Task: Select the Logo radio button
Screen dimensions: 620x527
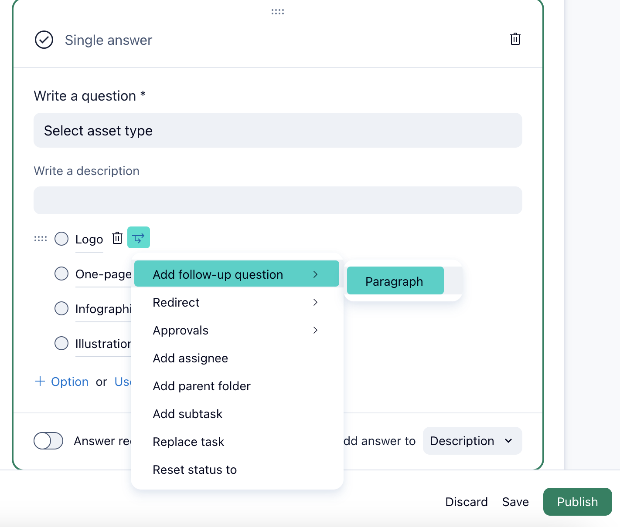Action: click(61, 239)
